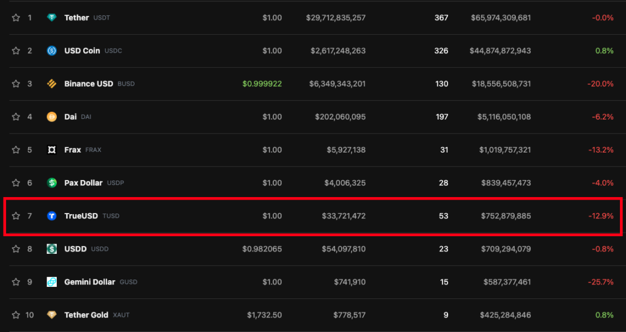Click the TrueUSD logo icon
Viewport: 626px width, 332px height.
52,215
